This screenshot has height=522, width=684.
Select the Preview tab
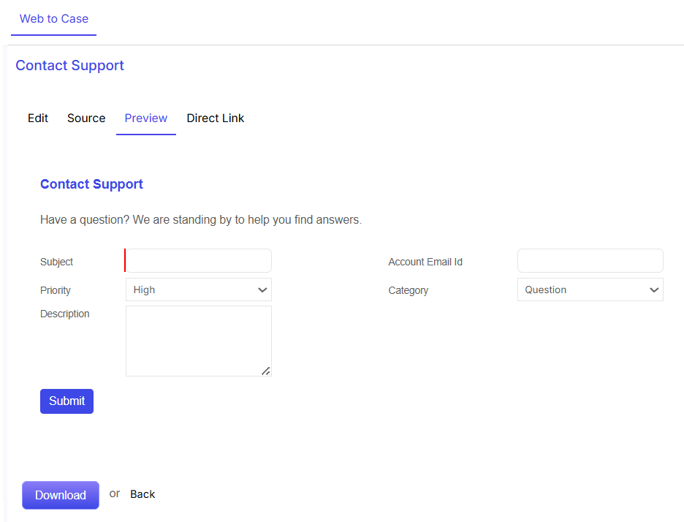[145, 118]
